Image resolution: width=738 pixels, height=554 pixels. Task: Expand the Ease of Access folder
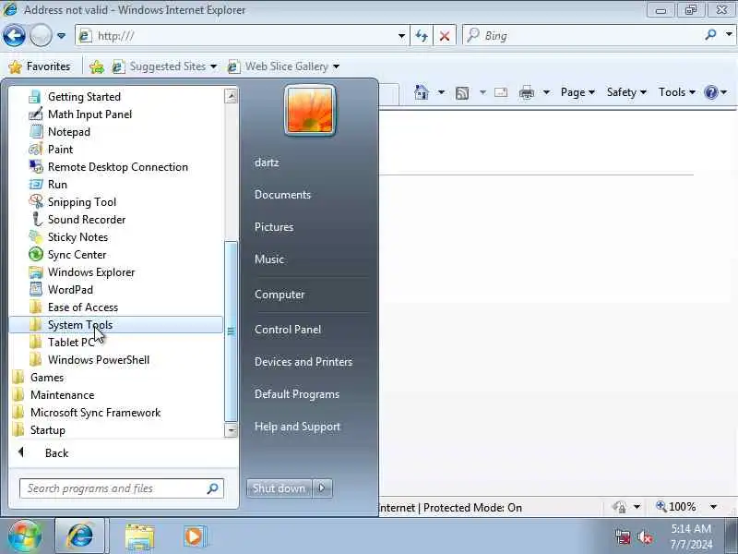(x=116, y=307)
